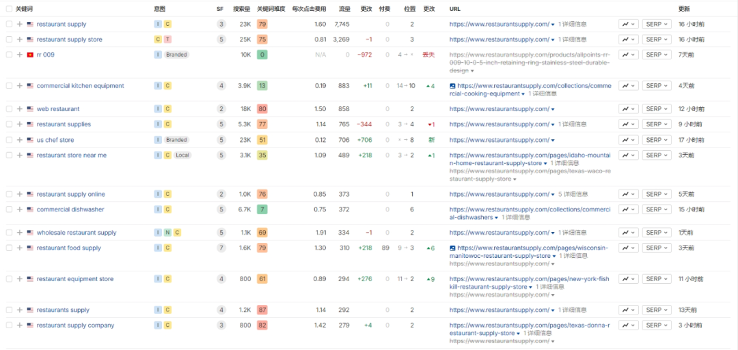
Task: Click '5 详细信息' in restaurant supply online row
Action: point(573,194)
